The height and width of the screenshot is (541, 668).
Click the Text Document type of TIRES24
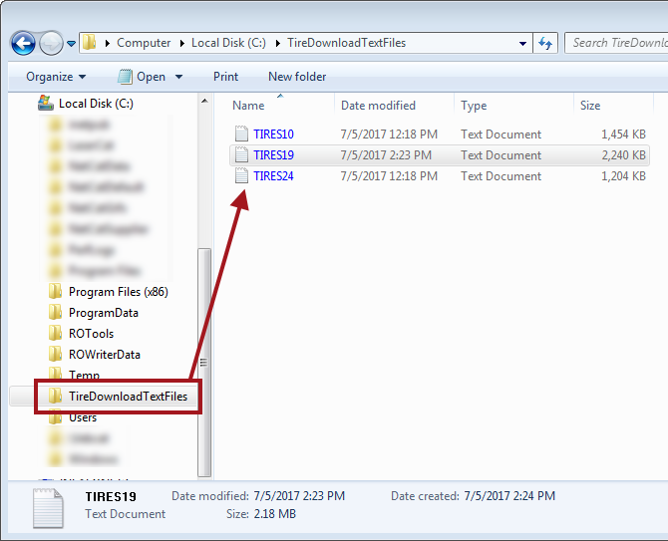[x=501, y=176]
